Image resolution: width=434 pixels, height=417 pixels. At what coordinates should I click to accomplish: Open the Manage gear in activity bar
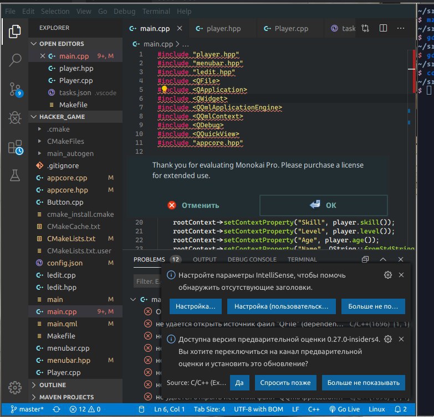point(14,388)
